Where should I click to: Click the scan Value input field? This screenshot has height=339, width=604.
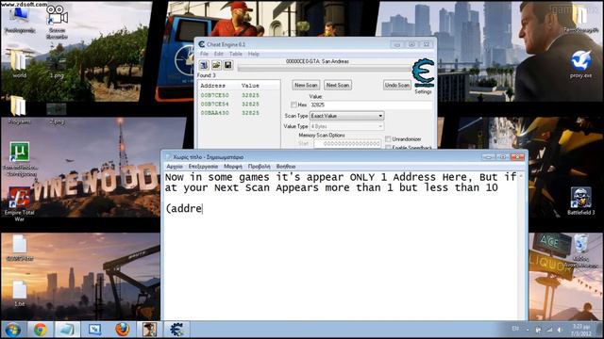click(x=371, y=105)
